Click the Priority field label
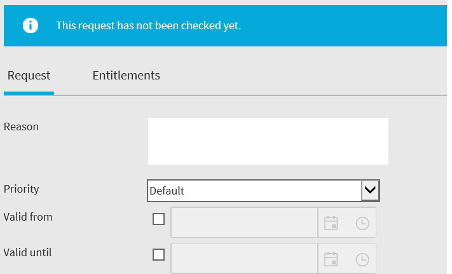The height and width of the screenshot is (274, 452). (x=22, y=189)
